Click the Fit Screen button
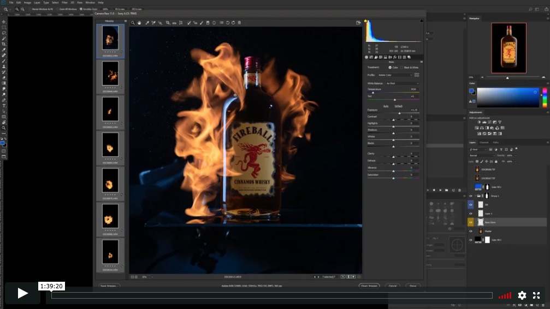This screenshot has width=550, height=309. (120, 9)
